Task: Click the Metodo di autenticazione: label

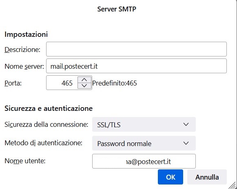Action: (43, 143)
